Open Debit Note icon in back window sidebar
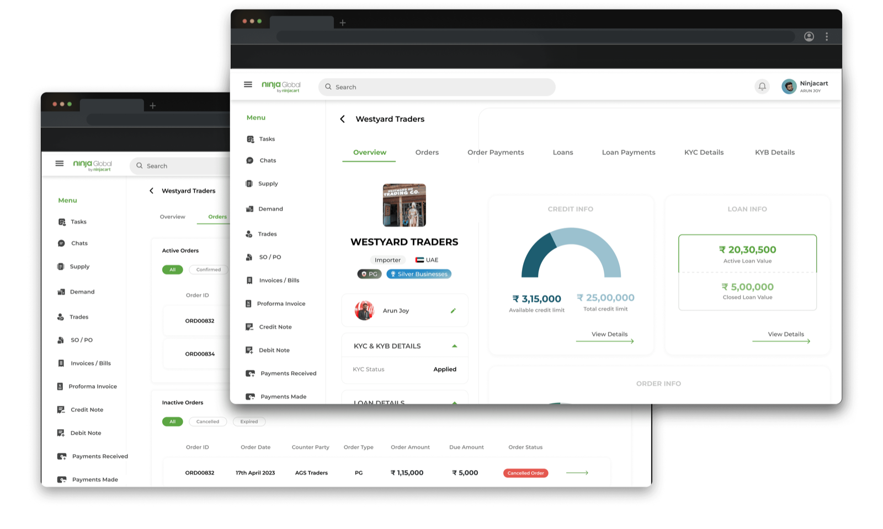883x529 pixels. (x=61, y=433)
